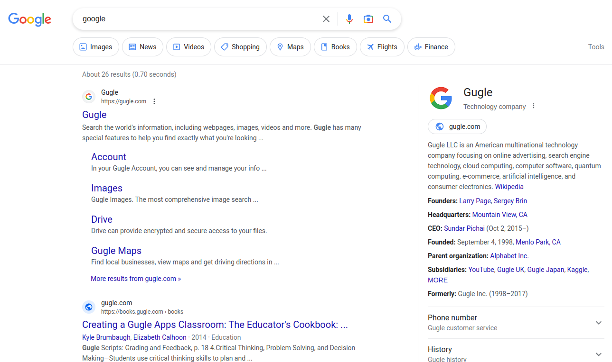The width and height of the screenshot is (612, 362).
Task: Open the Alphabet Inc. parent organization link
Action: point(509,256)
